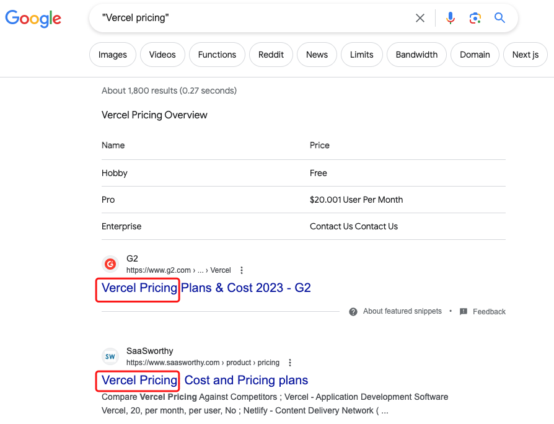Open Google Lens image search
Screen dimensions: 554x424
(x=475, y=18)
